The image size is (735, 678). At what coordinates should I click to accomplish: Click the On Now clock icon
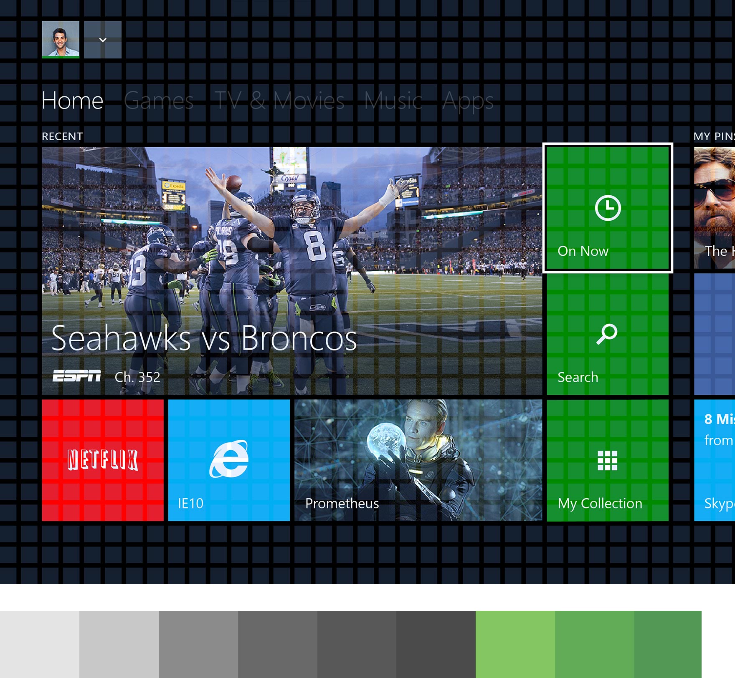click(x=608, y=208)
